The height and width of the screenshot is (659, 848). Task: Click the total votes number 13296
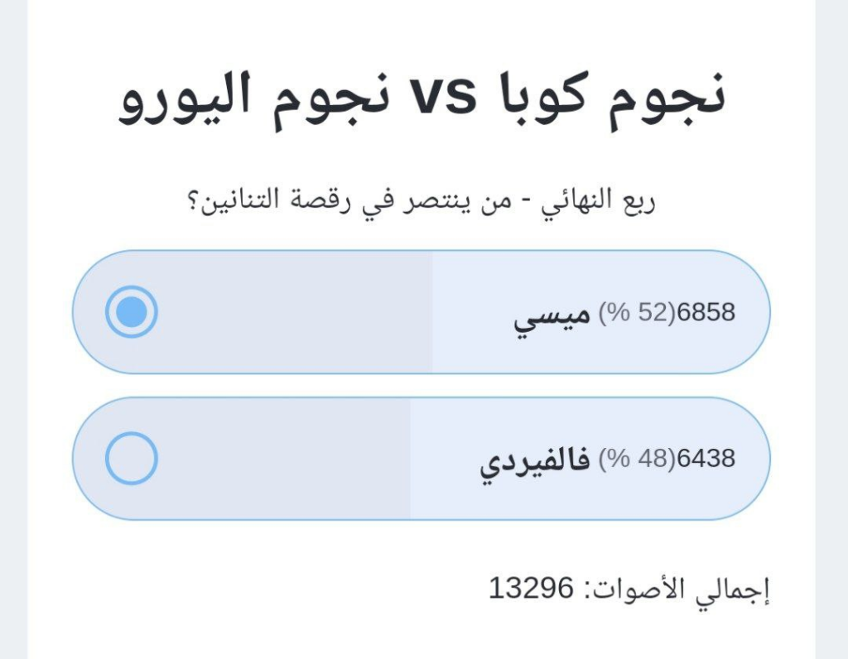click(531, 589)
